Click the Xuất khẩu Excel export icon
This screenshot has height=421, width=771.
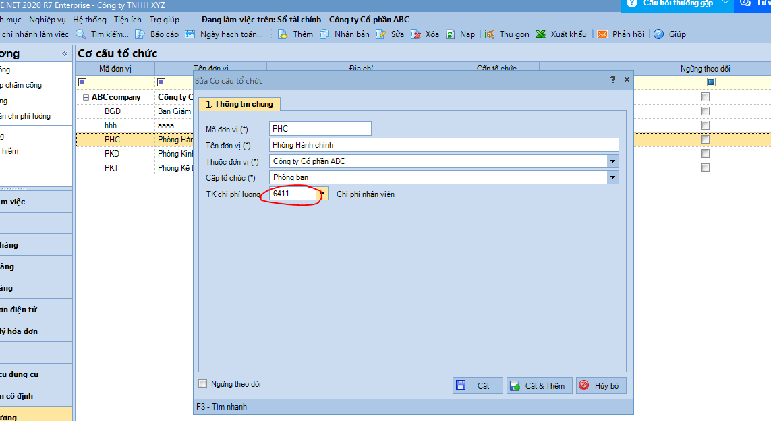point(540,34)
